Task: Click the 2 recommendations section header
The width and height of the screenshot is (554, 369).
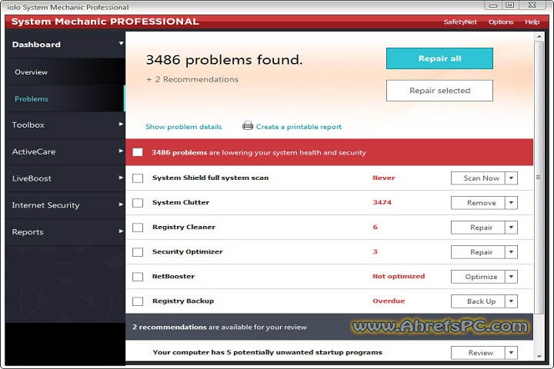Action: click(329, 327)
